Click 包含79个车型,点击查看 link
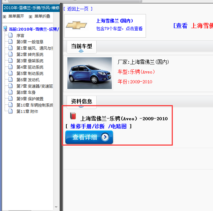 click(119, 28)
